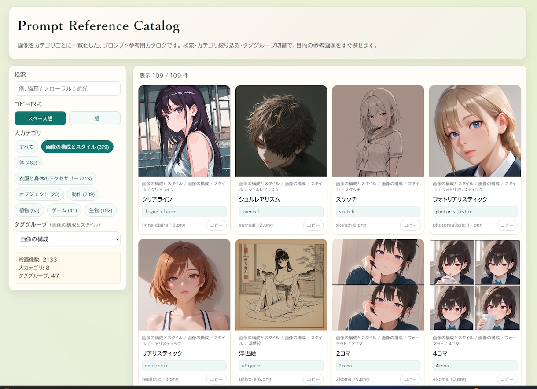Viewport: 537px width, 389px height.
Task: Open the シュルレアリスム card thumbnail image
Action: (281, 131)
